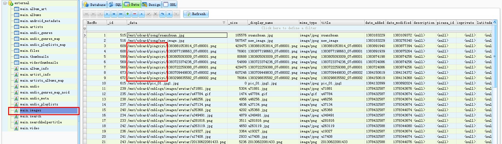Click the edit record up-arrow icon
Screen dimensions: 502x144
coord(141,14)
